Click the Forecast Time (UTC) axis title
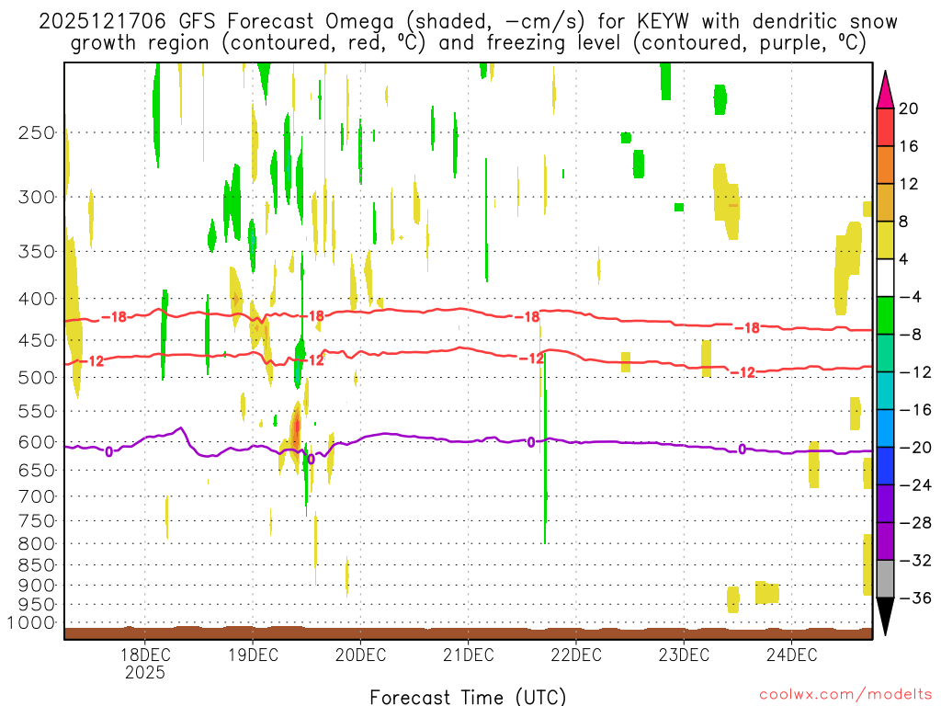The width and height of the screenshot is (941, 706). tap(468, 697)
